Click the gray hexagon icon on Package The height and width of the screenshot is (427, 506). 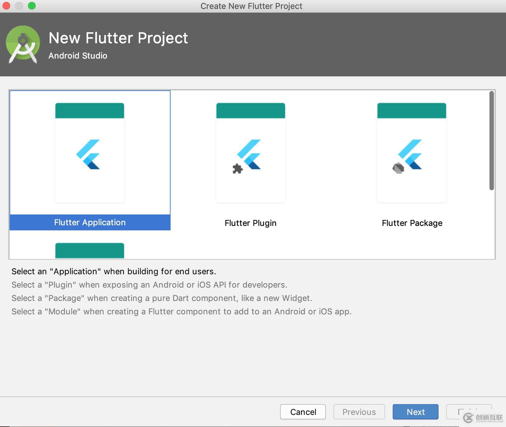click(398, 168)
